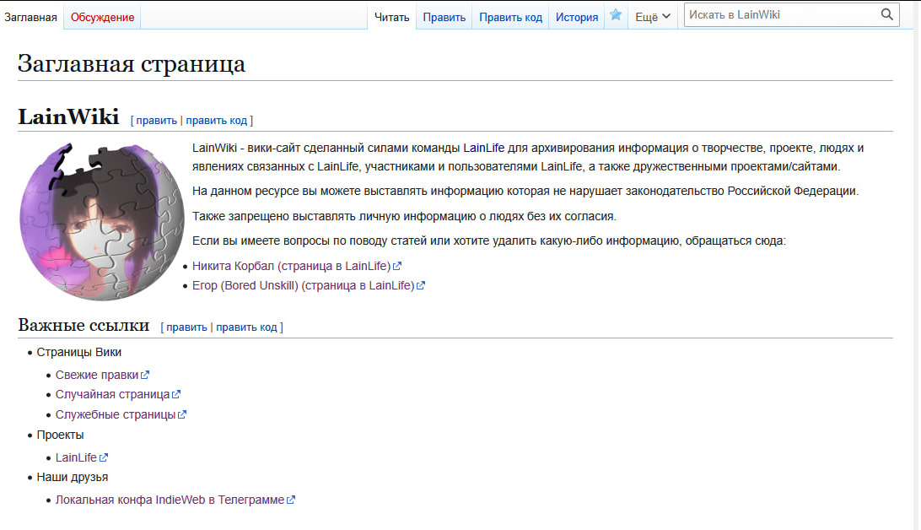
Task: Click the search magnifying glass icon
Action: click(886, 15)
